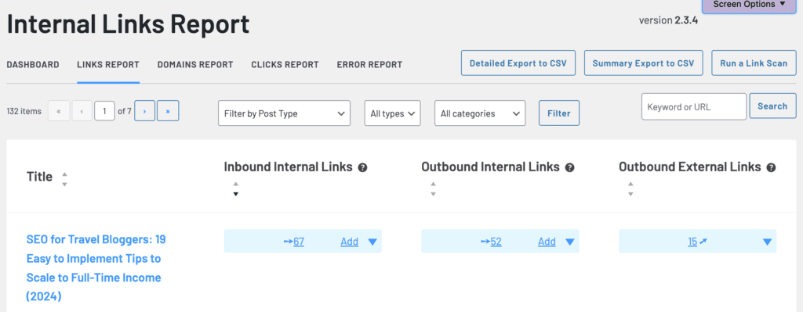Screen dimensions: 803x312
Task: Switch to Domains Report tab
Action: (195, 65)
